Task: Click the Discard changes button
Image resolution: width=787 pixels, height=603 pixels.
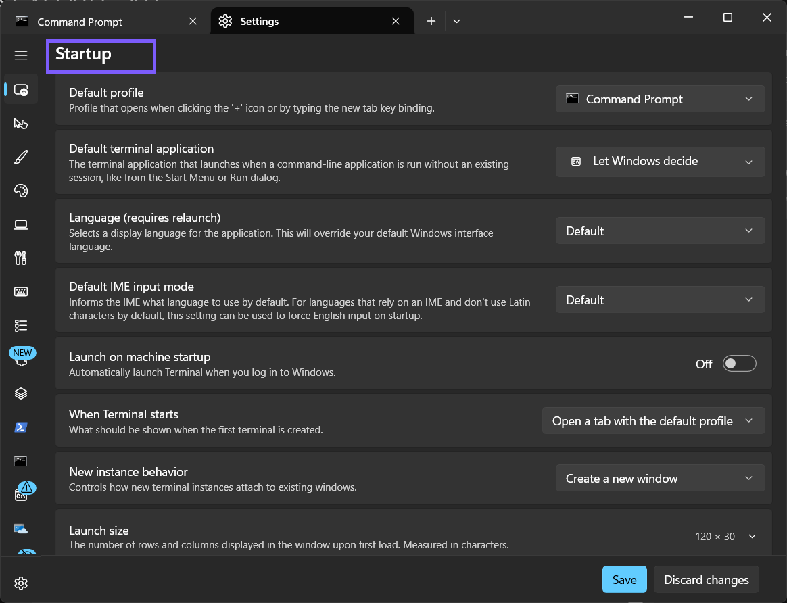Action: [706, 579]
